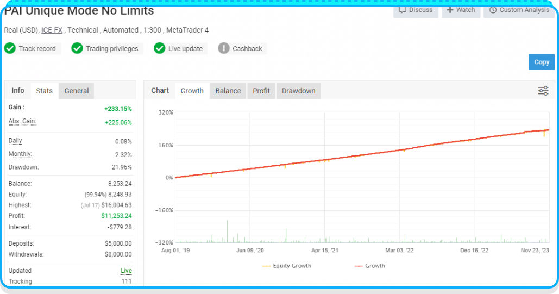559x294 pixels.
Task: Switch to the General tab
Action: (x=77, y=91)
